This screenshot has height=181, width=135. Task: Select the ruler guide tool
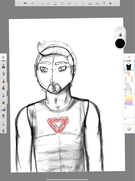(x=62, y=3)
